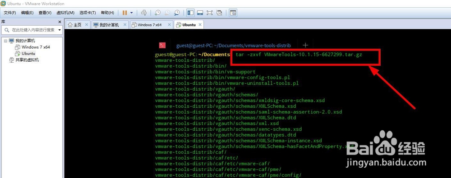Add a new terminal tab with plus
The height and width of the screenshot is (178, 451).
(x=305, y=45)
